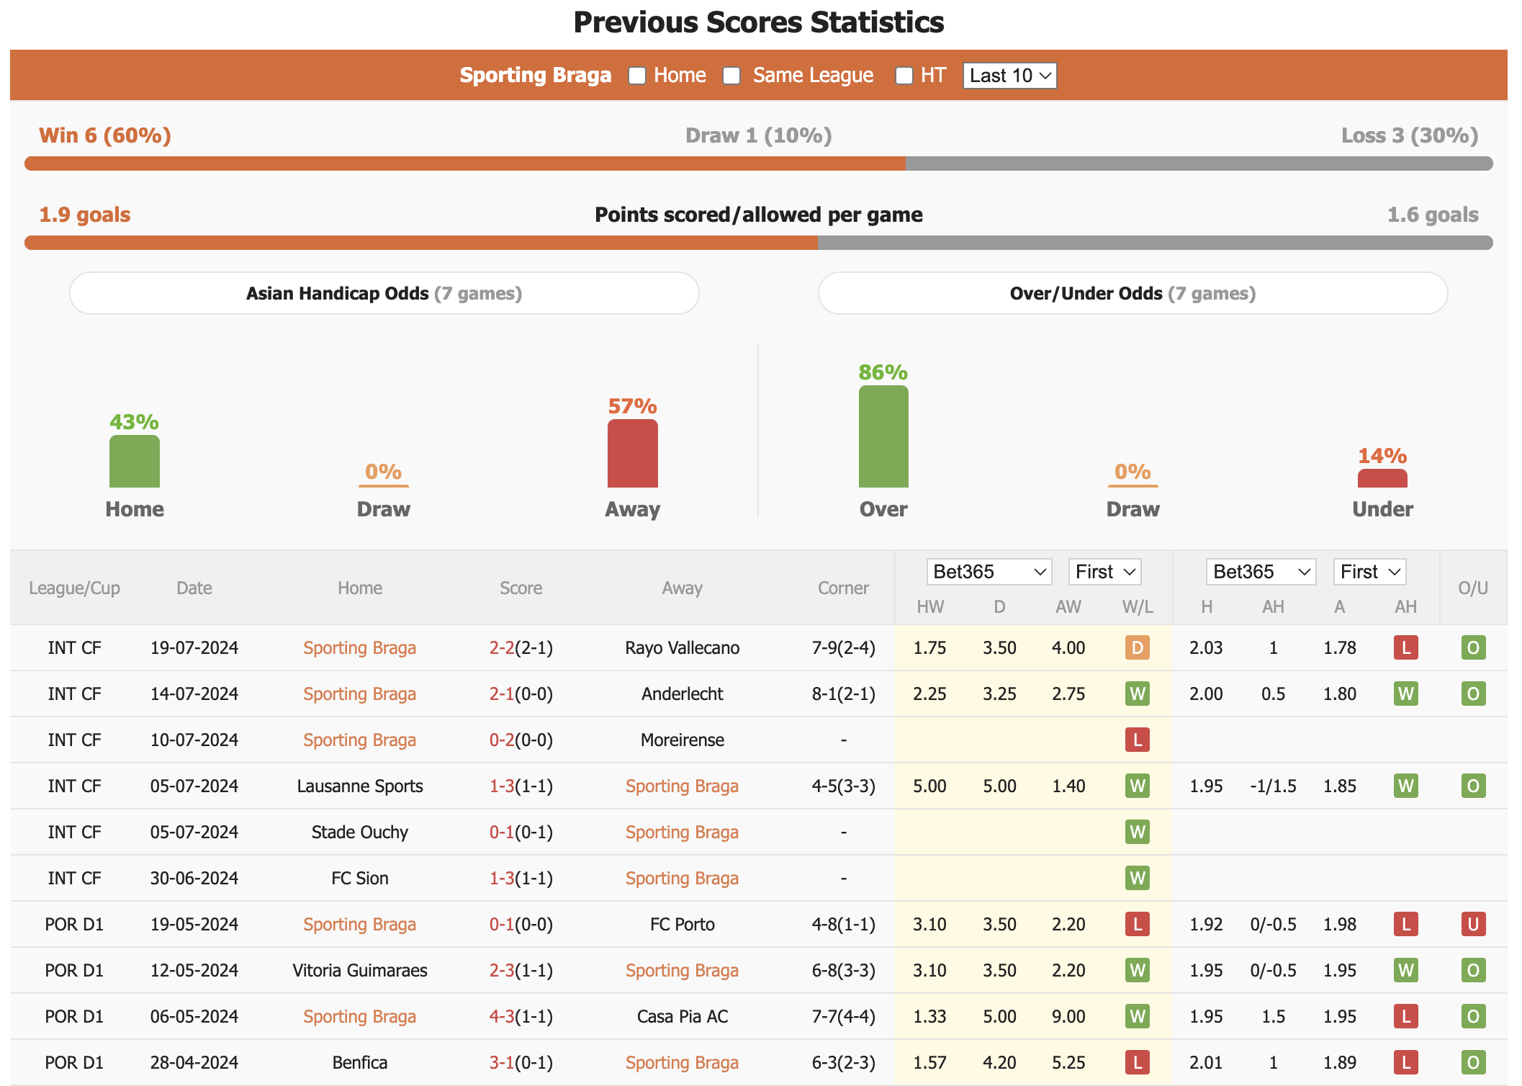Open Sporting Braga link in the 19-07-2024 row
Screen dimensions: 1522x1086
pos(360,647)
